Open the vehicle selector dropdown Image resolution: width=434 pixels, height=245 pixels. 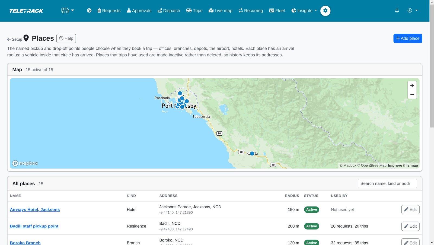(x=68, y=11)
